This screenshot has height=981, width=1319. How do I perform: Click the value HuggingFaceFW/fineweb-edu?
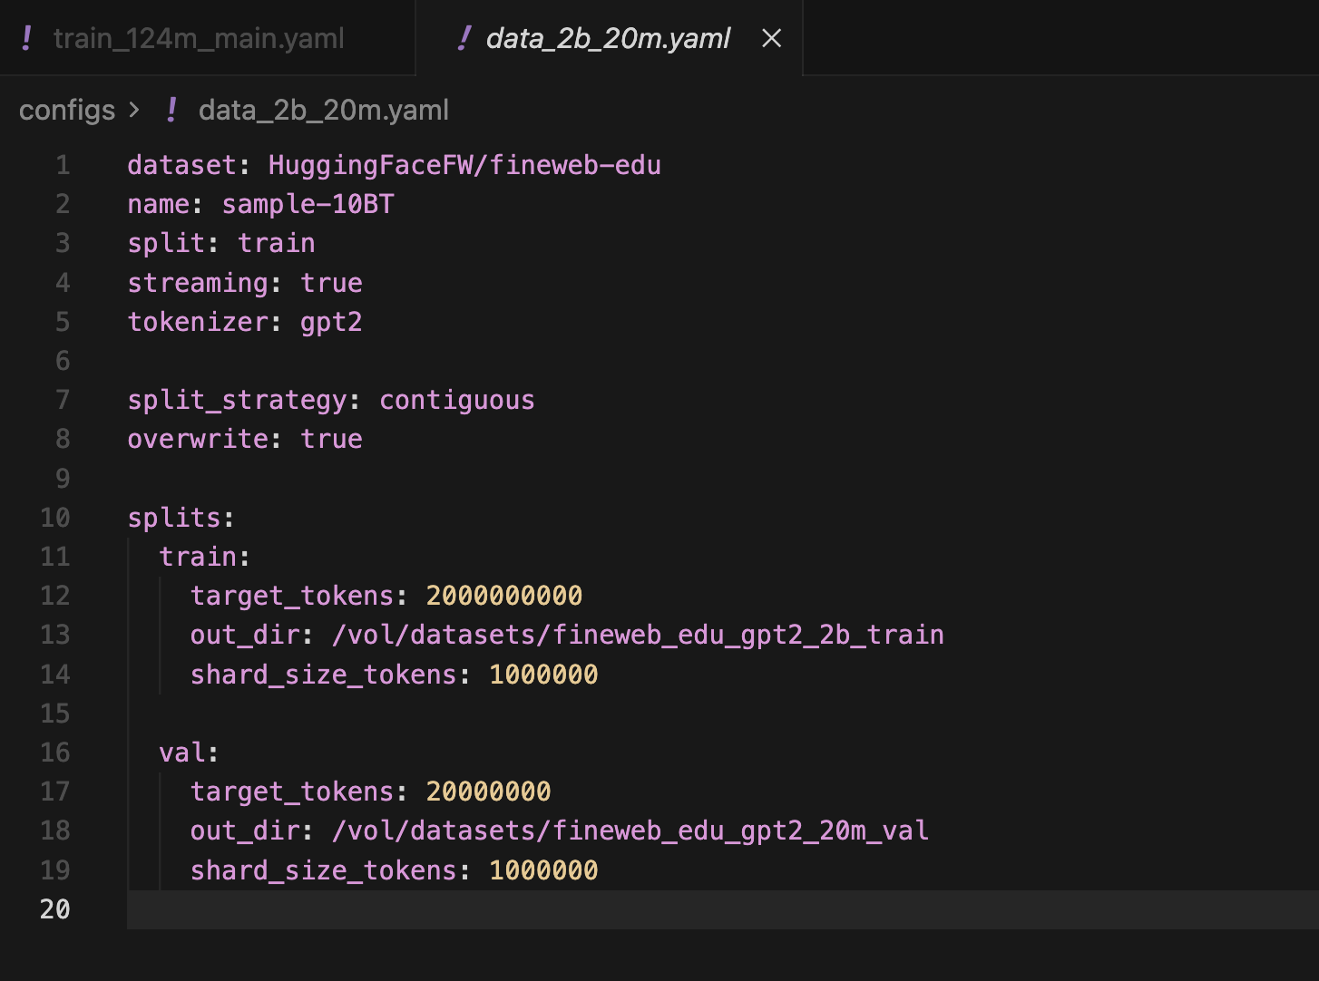point(464,165)
